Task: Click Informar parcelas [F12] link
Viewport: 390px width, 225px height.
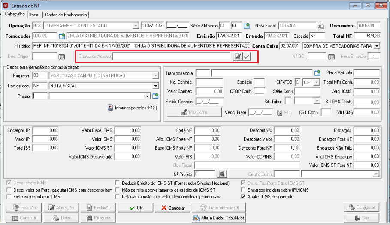Action: click(136, 108)
